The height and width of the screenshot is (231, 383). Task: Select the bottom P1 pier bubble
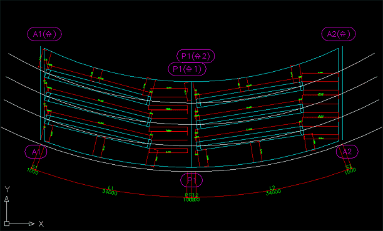coord(191,180)
